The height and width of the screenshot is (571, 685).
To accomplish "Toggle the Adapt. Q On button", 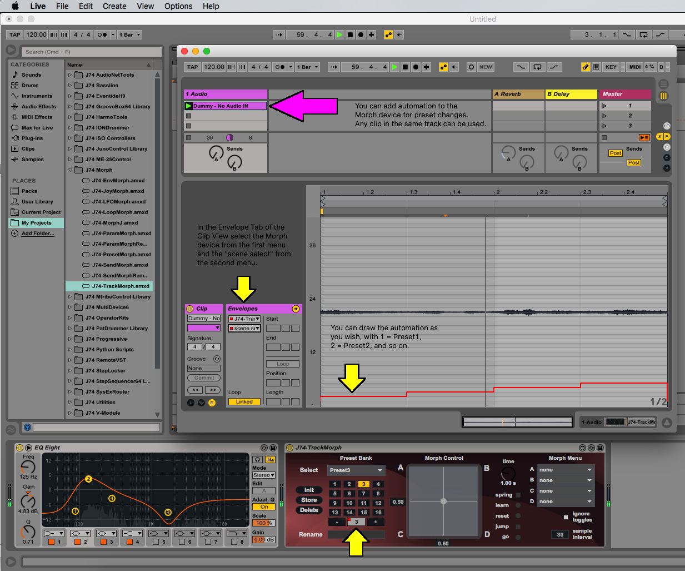I will 264,507.
